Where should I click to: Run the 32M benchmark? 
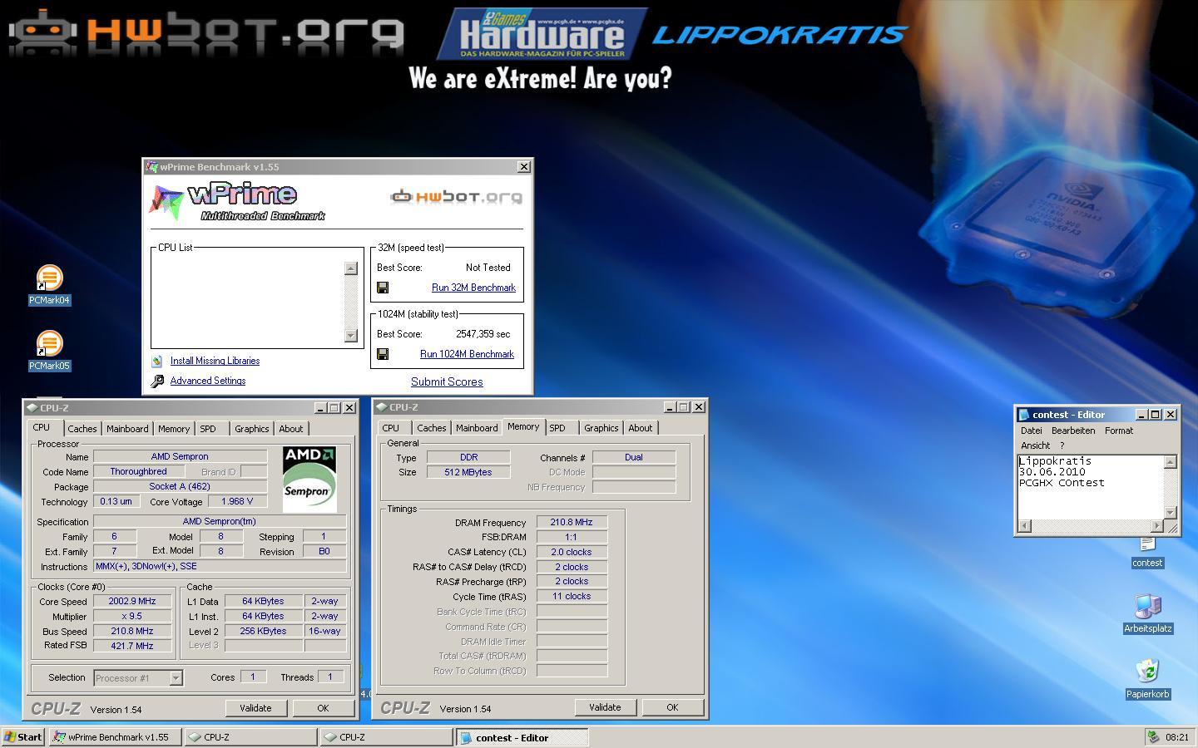click(x=473, y=288)
